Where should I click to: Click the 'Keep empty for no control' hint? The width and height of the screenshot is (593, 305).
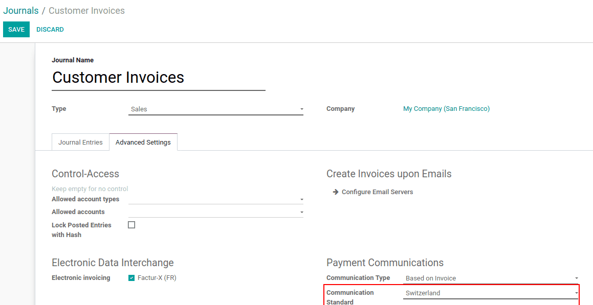pyautogui.click(x=90, y=189)
